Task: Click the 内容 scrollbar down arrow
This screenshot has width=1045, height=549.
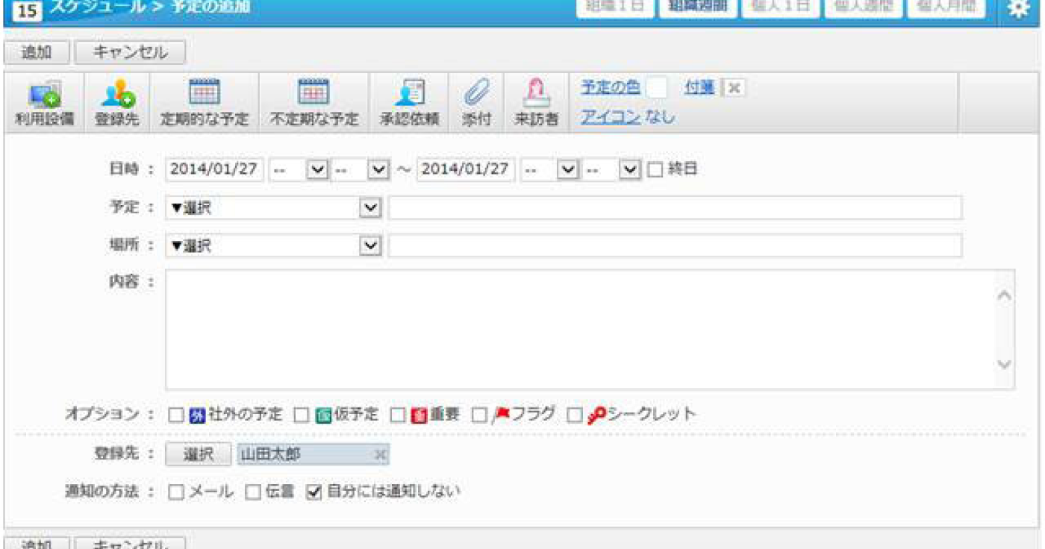Action: click(1005, 365)
